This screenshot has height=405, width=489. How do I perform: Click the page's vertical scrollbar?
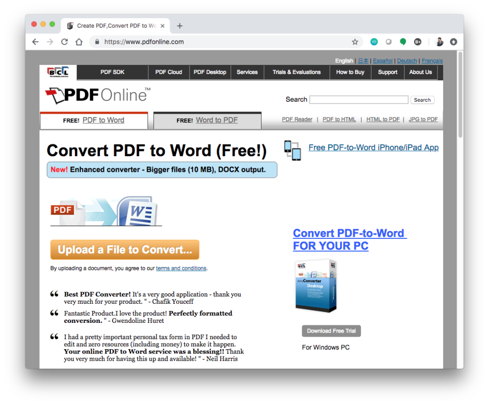tap(460, 96)
